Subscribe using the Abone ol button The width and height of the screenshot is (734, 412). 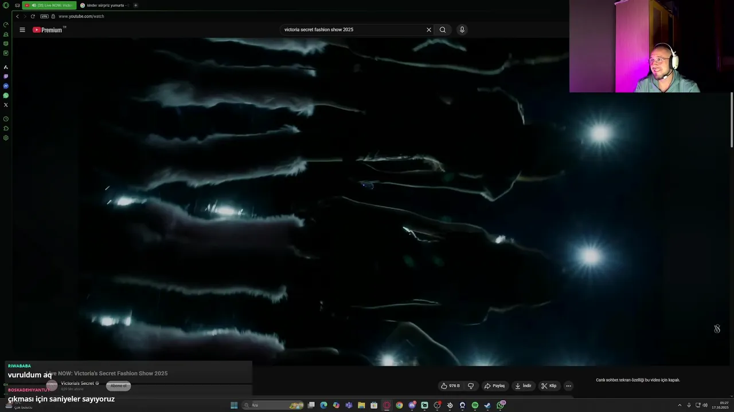118,386
